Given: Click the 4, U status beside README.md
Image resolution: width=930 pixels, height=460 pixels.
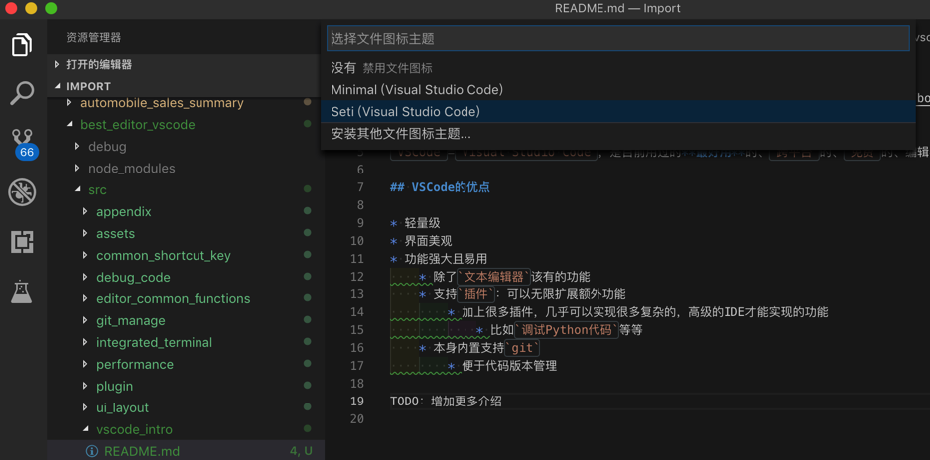Looking at the screenshot, I should [302, 451].
